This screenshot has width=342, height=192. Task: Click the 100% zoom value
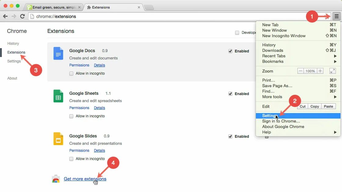310,71
